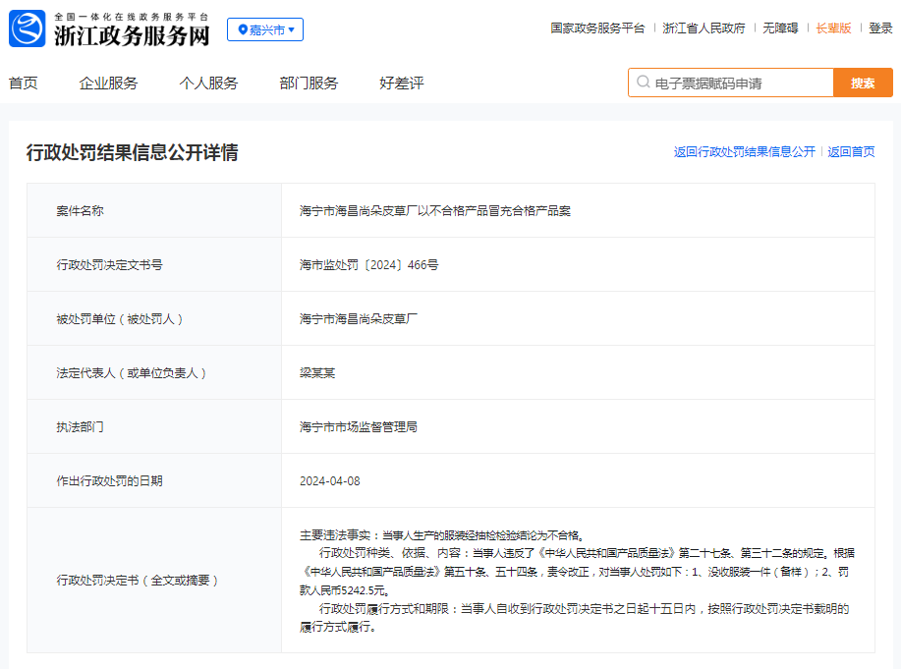Open the 好差评 menu item
901x669 pixels.
coord(402,84)
